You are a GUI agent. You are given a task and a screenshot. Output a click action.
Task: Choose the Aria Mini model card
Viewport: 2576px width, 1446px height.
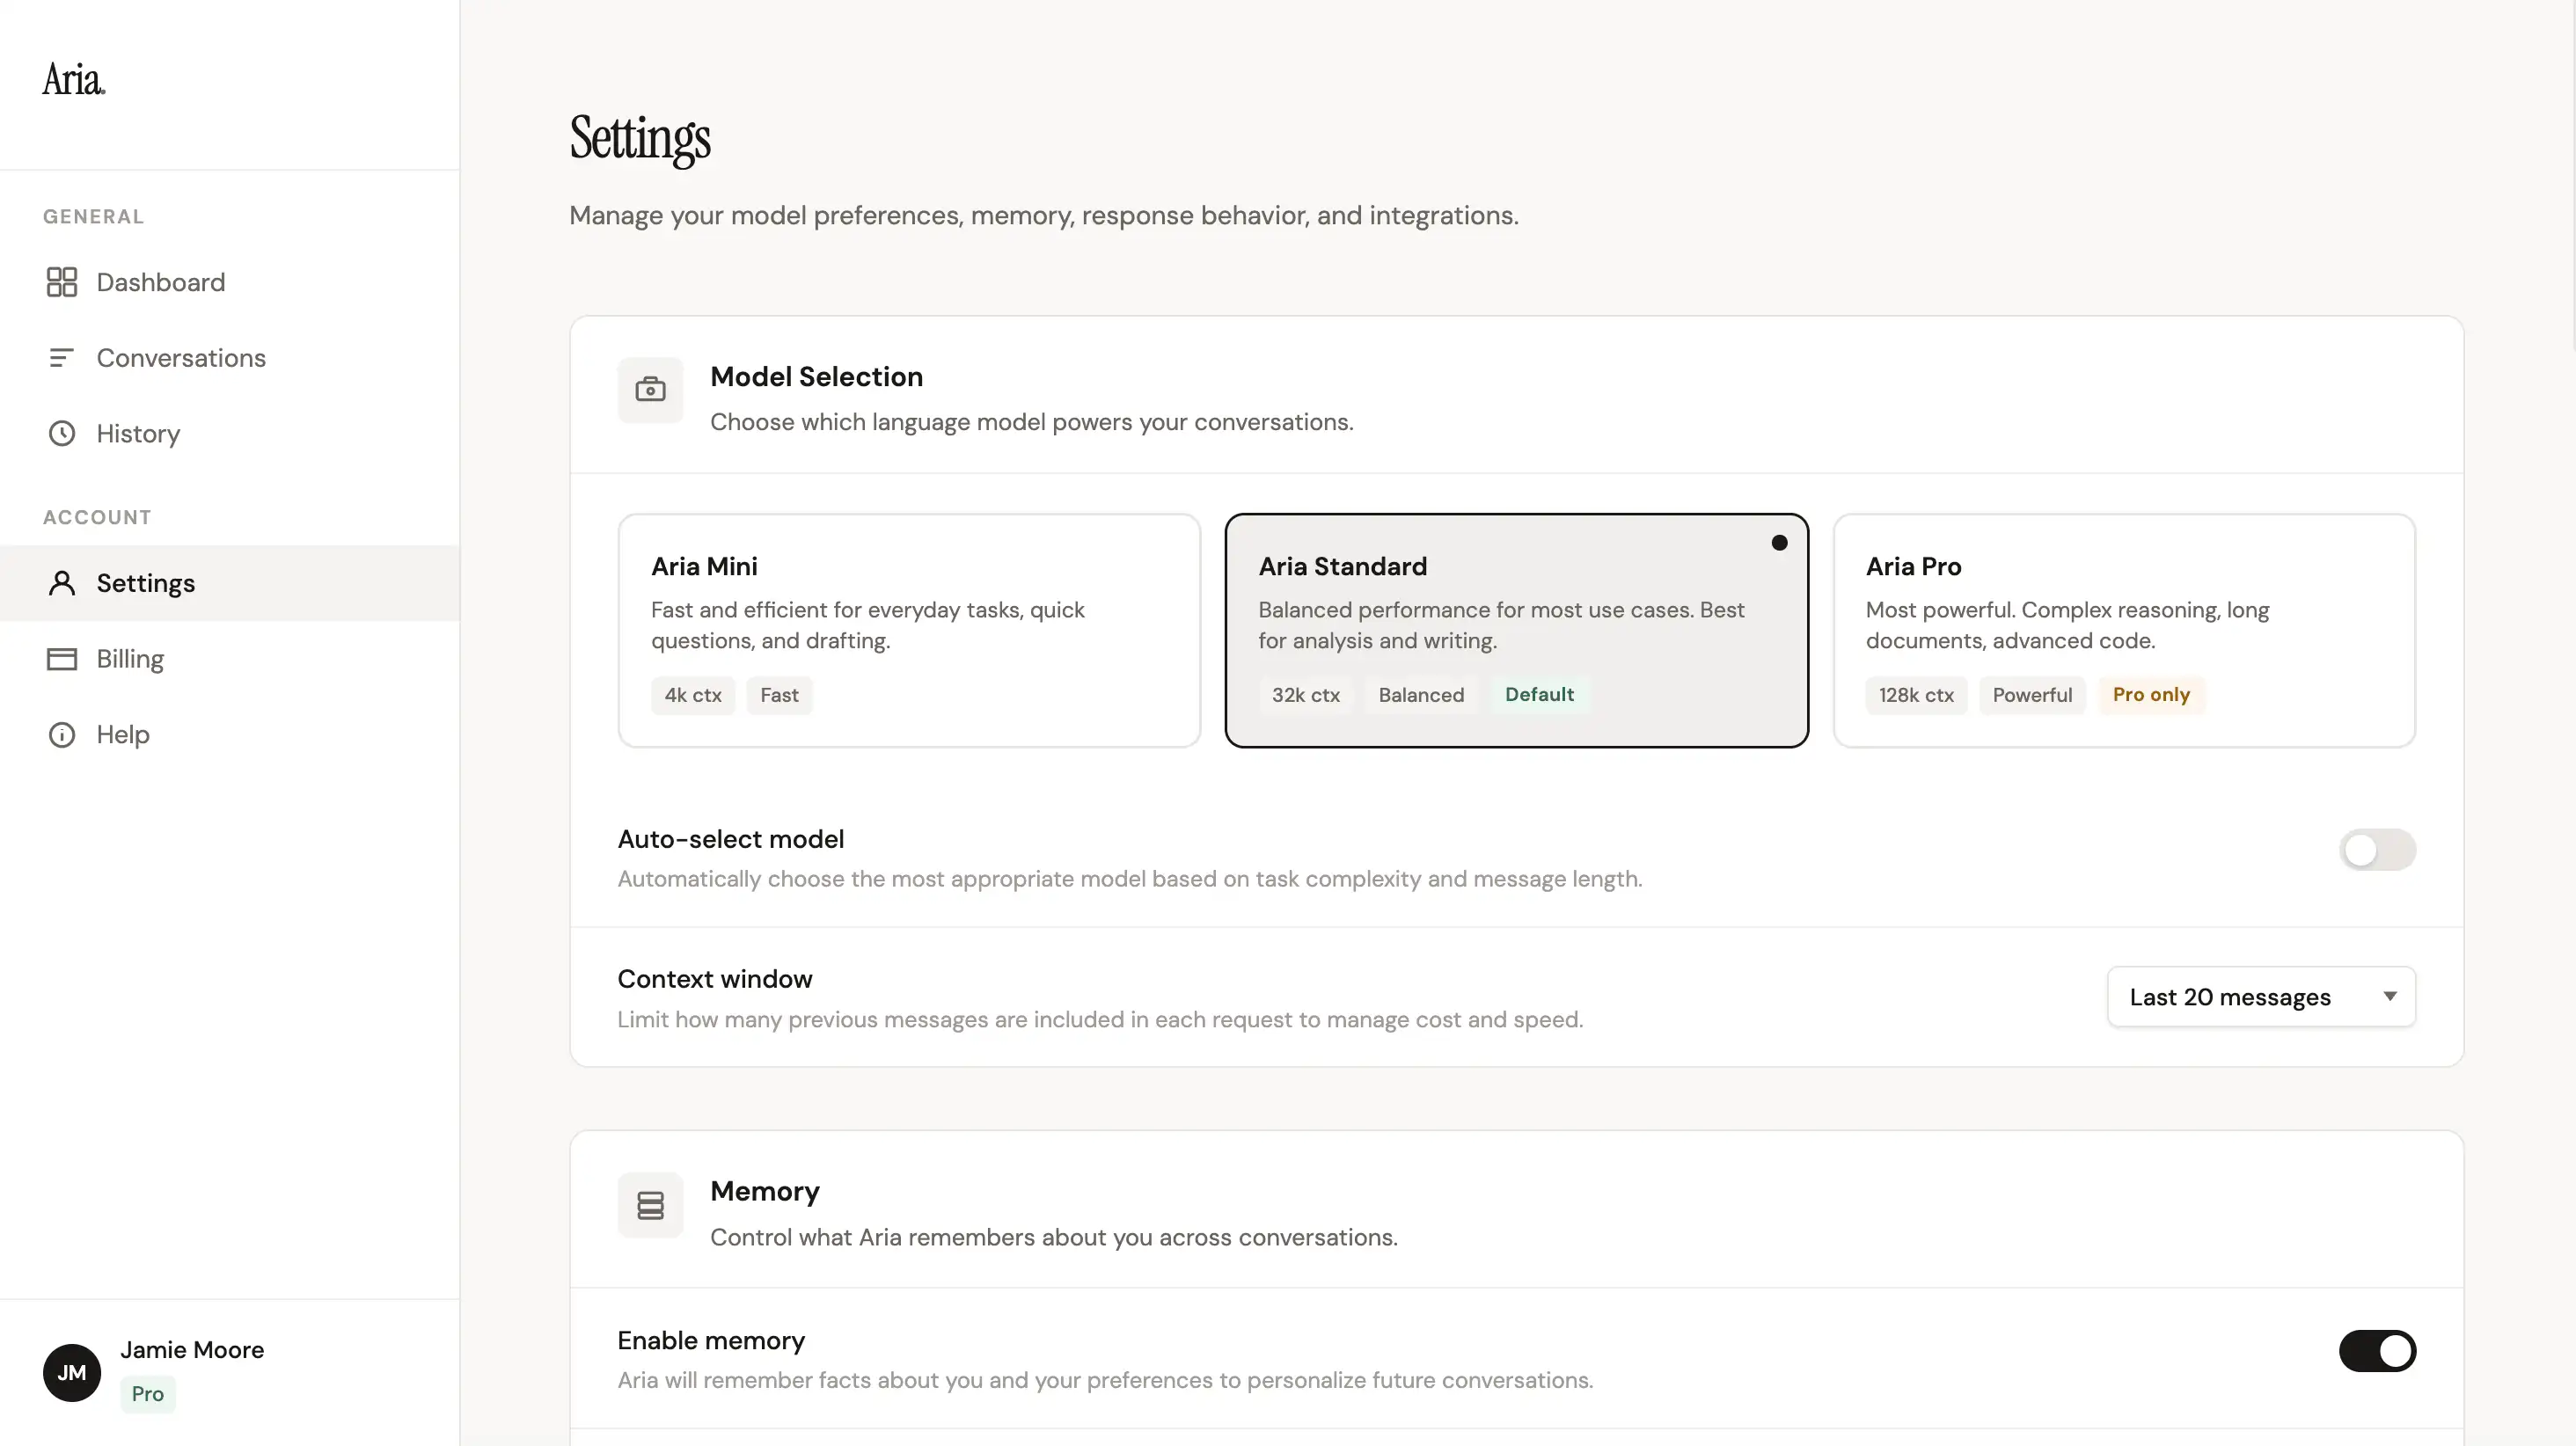909,630
